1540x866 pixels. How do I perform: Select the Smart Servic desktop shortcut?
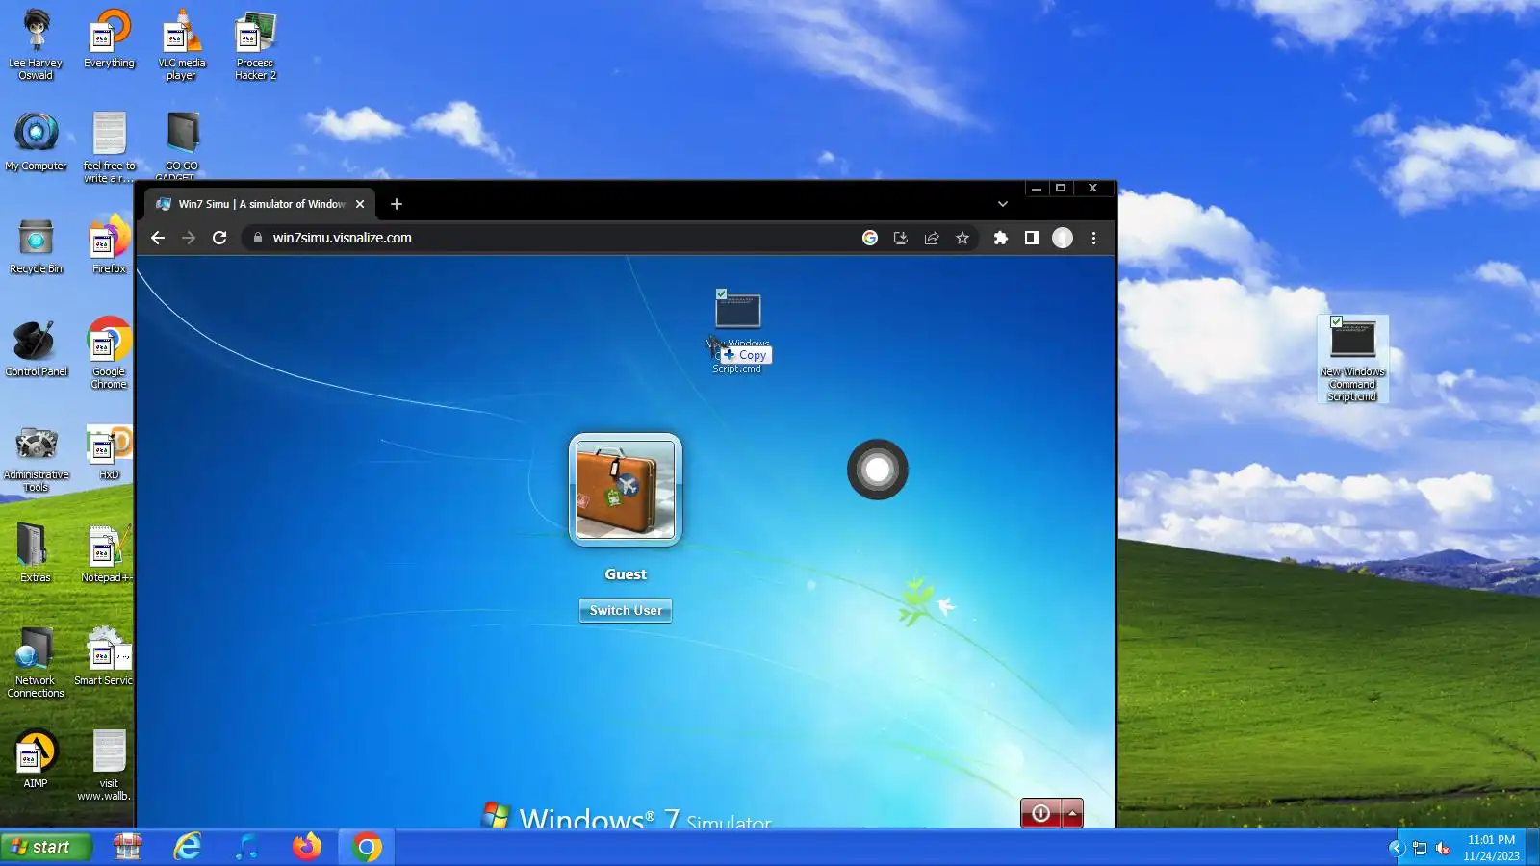pyautogui.click(x=104, y=655)
